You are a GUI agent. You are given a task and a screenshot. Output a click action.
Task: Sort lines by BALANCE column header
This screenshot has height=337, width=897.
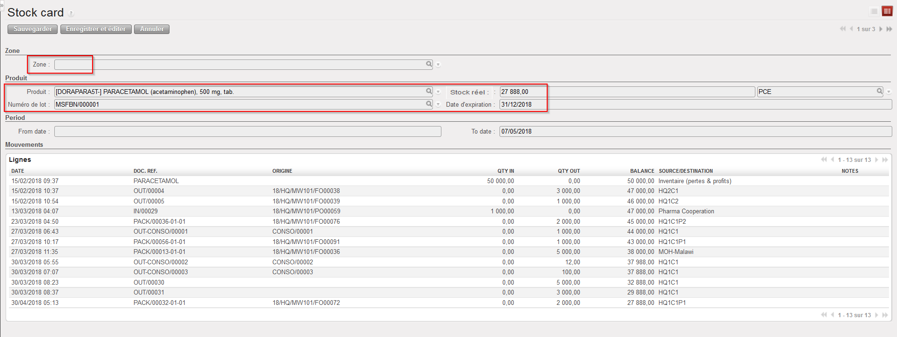pyautogui.click(x=642, y=171)
